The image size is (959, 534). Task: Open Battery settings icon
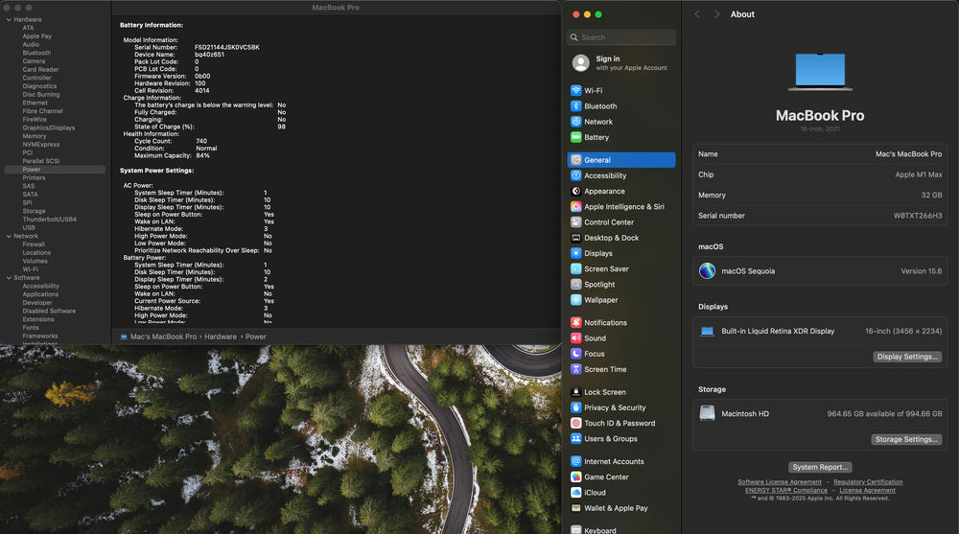[x=575, y=137]
